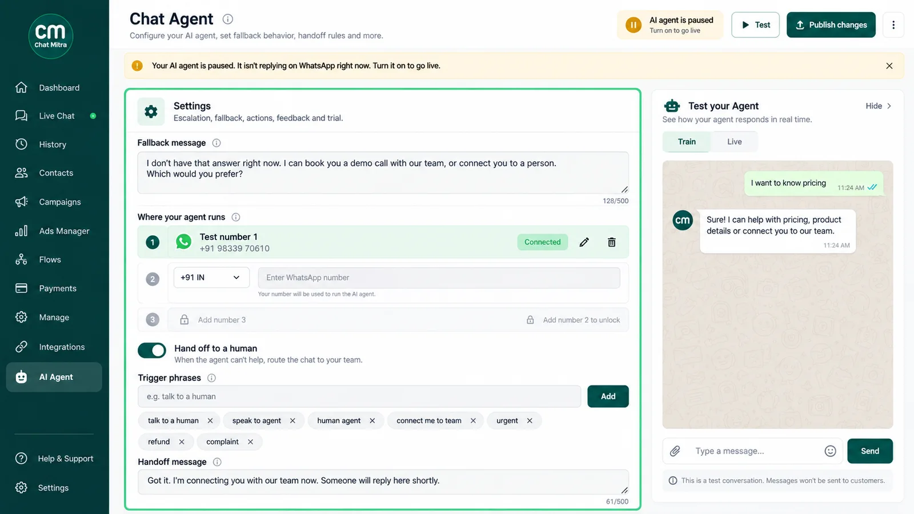Remove the 'complaint' trigger phrase
This screenshot has height=514, width=914.
click(250, 441)
